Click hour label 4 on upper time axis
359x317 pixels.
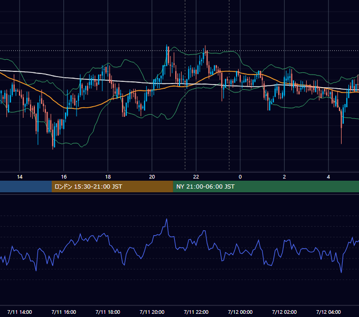328,177
